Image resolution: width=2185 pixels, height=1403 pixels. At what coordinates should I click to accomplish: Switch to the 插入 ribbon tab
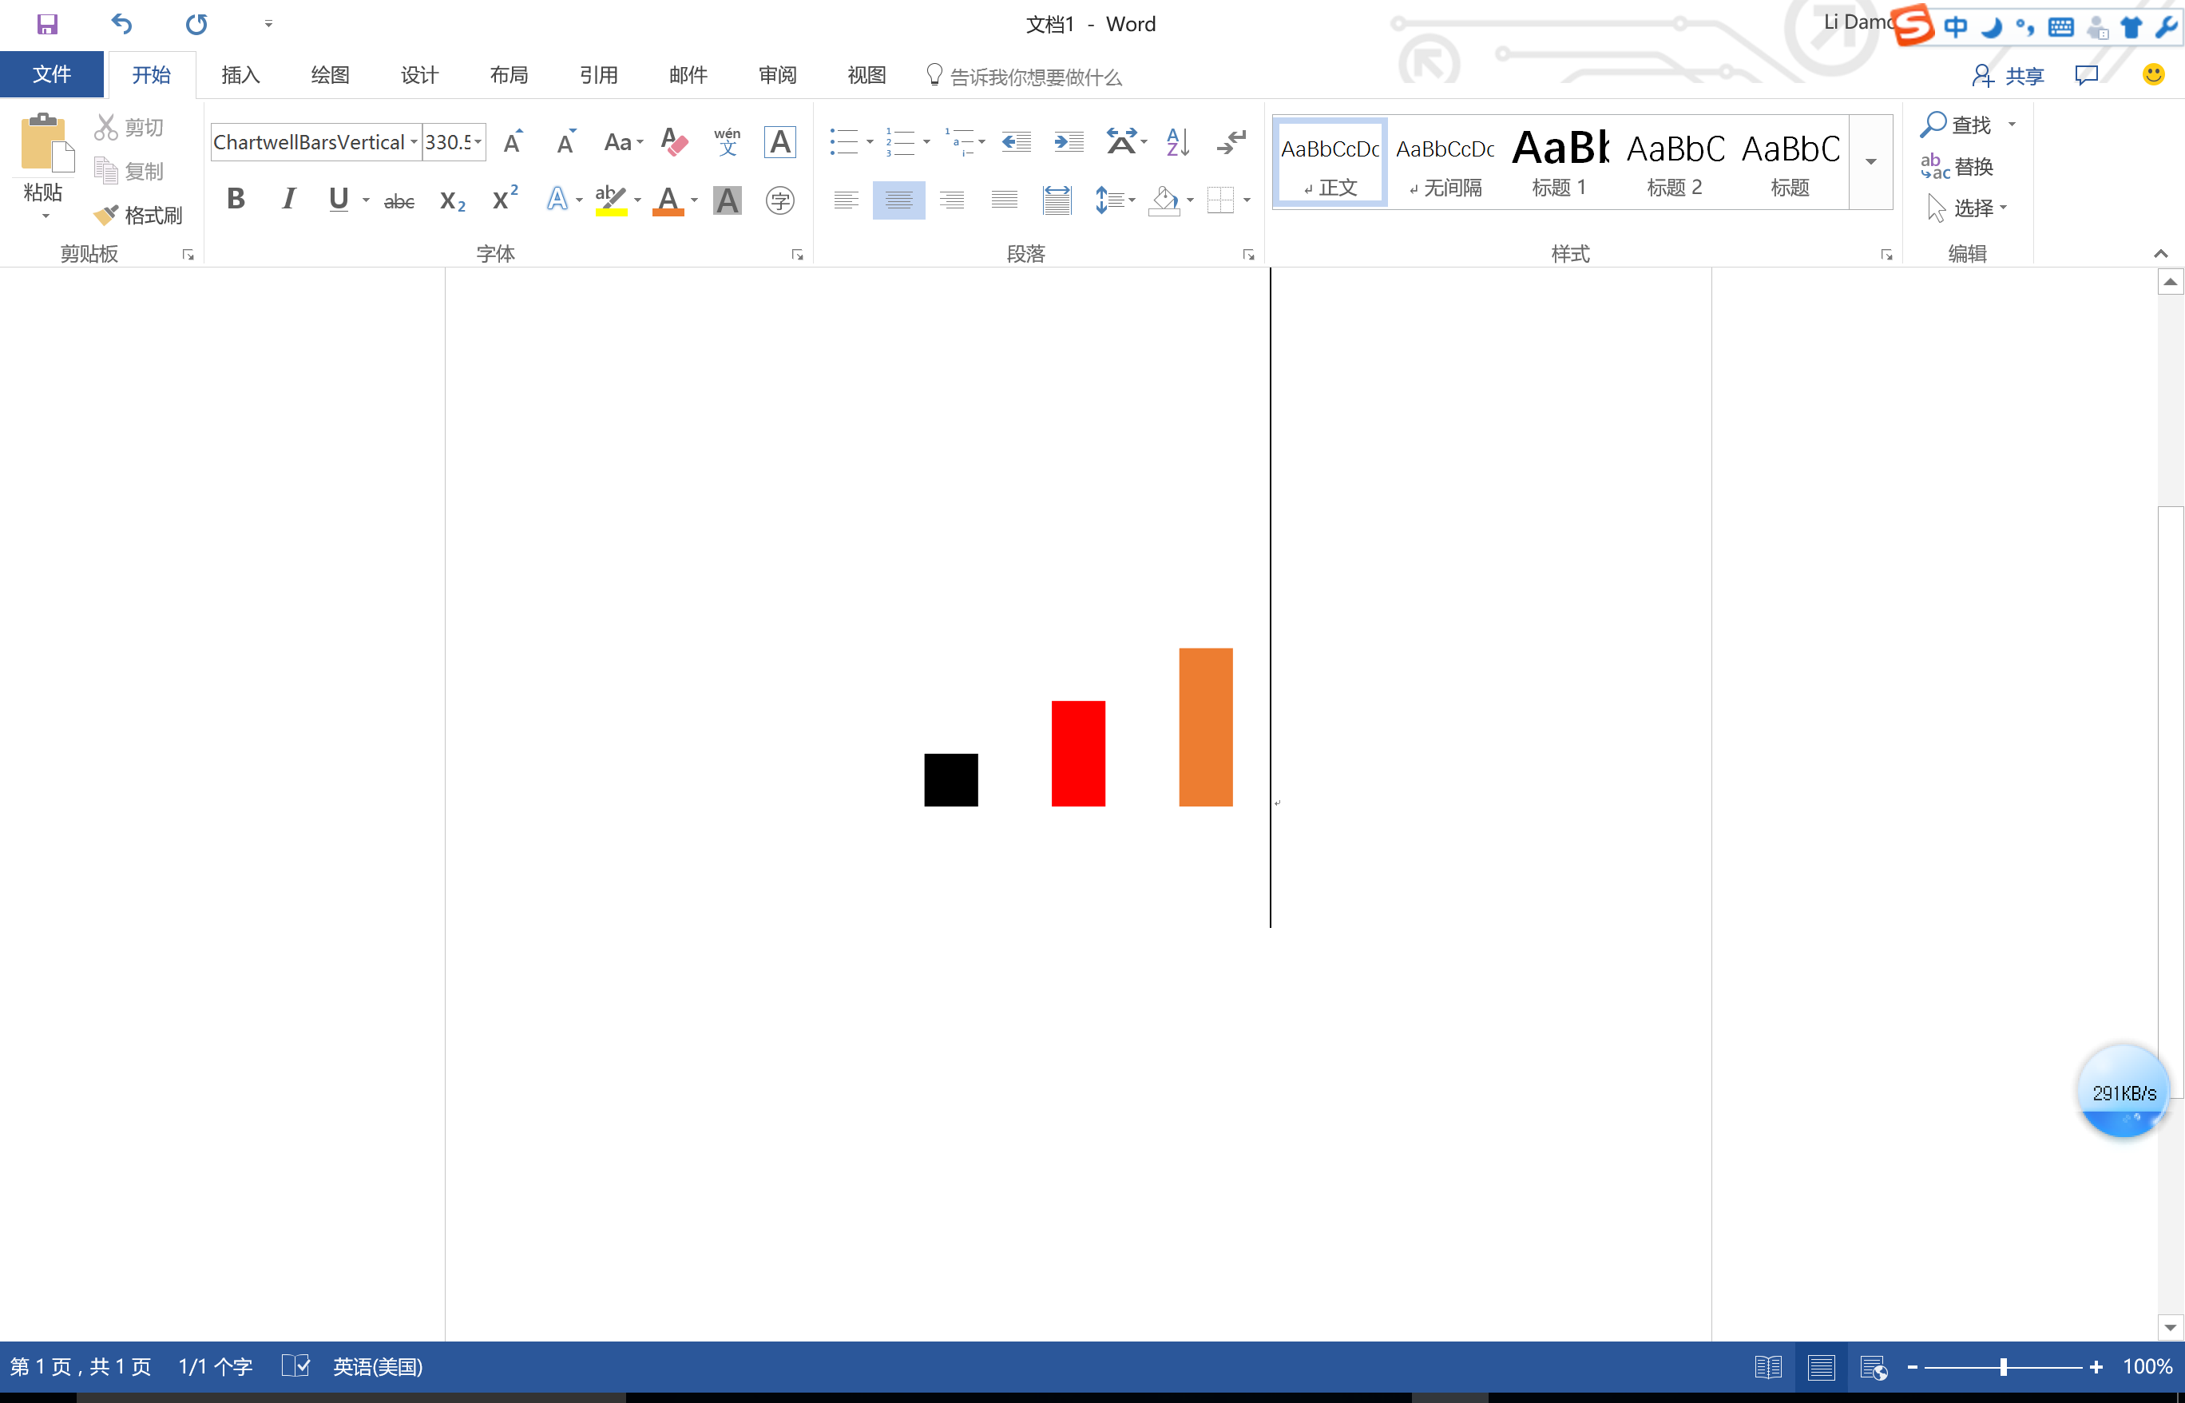click(240, 75)
